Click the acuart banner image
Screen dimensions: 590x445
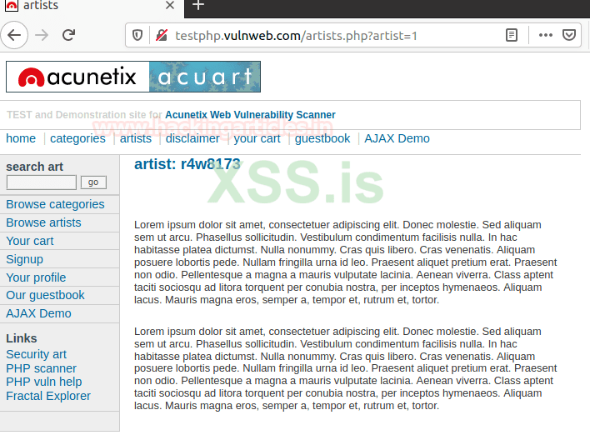click(x=205, y=77)
